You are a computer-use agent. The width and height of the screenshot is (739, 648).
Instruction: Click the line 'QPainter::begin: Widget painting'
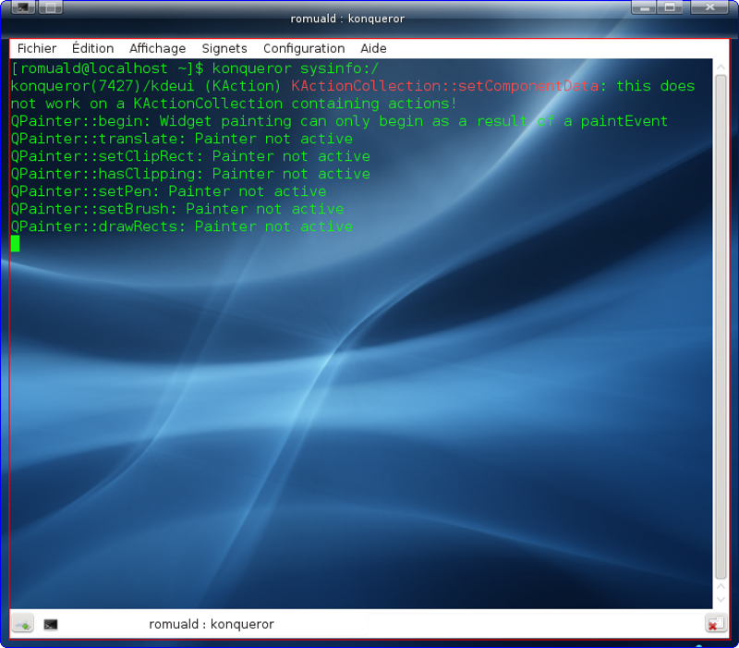click(339, 122)
